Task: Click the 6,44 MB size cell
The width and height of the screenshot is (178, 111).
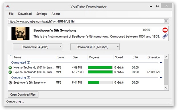Action: tap(77, 82)
